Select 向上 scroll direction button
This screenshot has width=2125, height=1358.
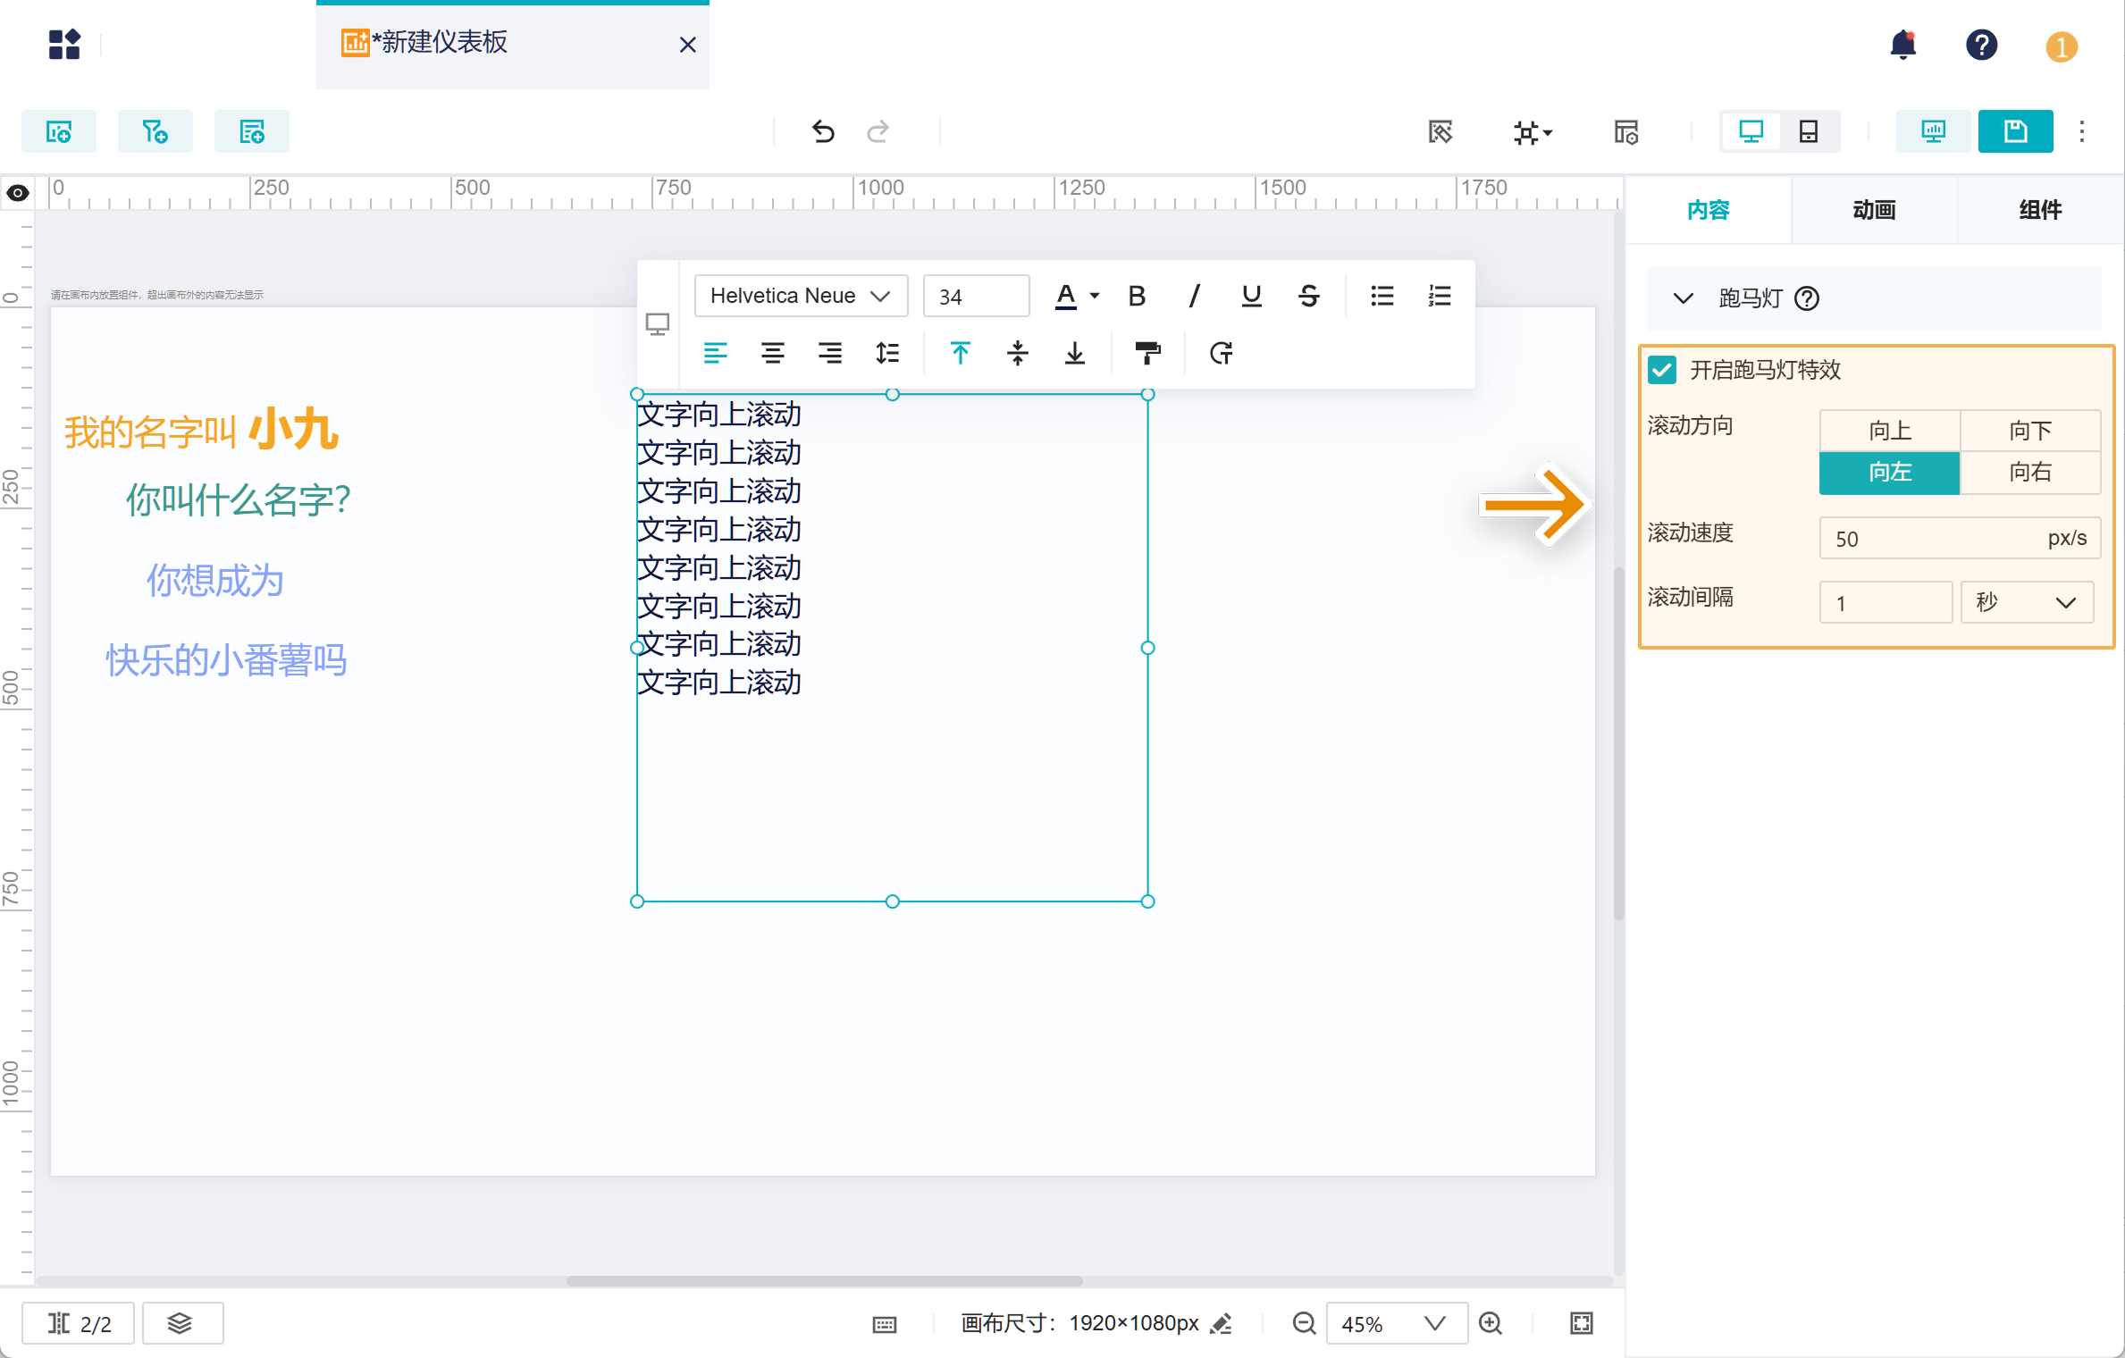coord(1889,431)
